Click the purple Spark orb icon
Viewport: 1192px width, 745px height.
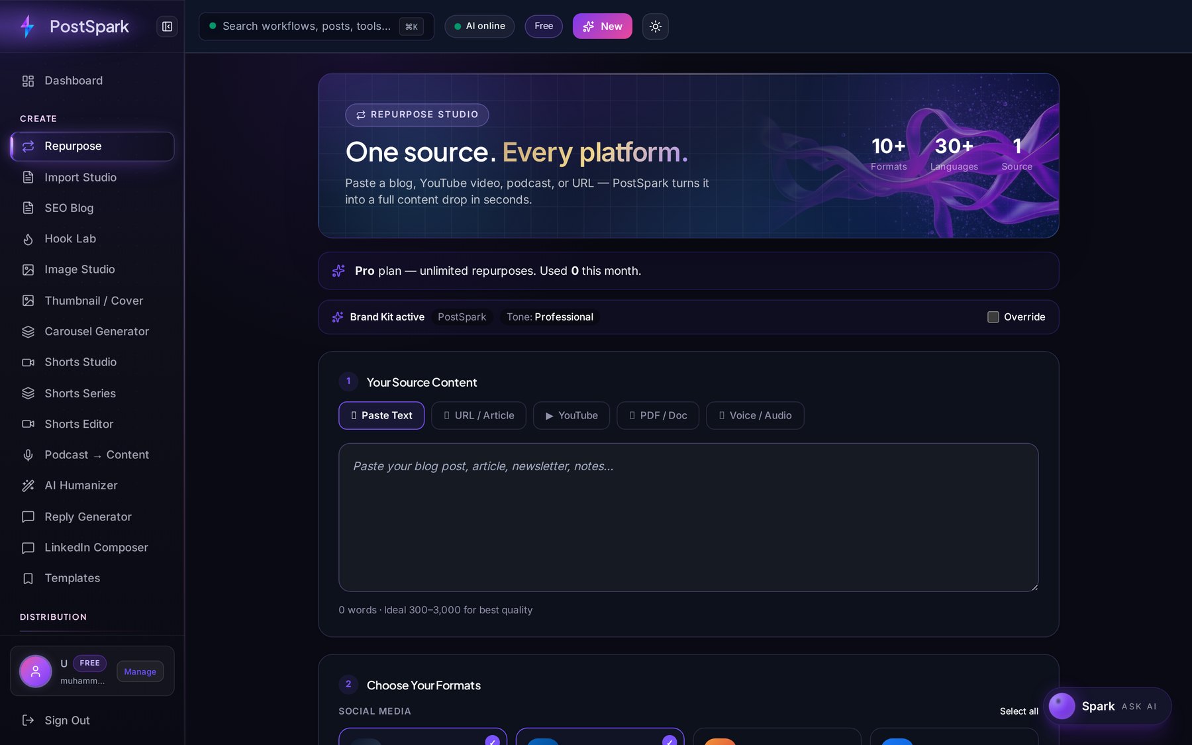1062,706
